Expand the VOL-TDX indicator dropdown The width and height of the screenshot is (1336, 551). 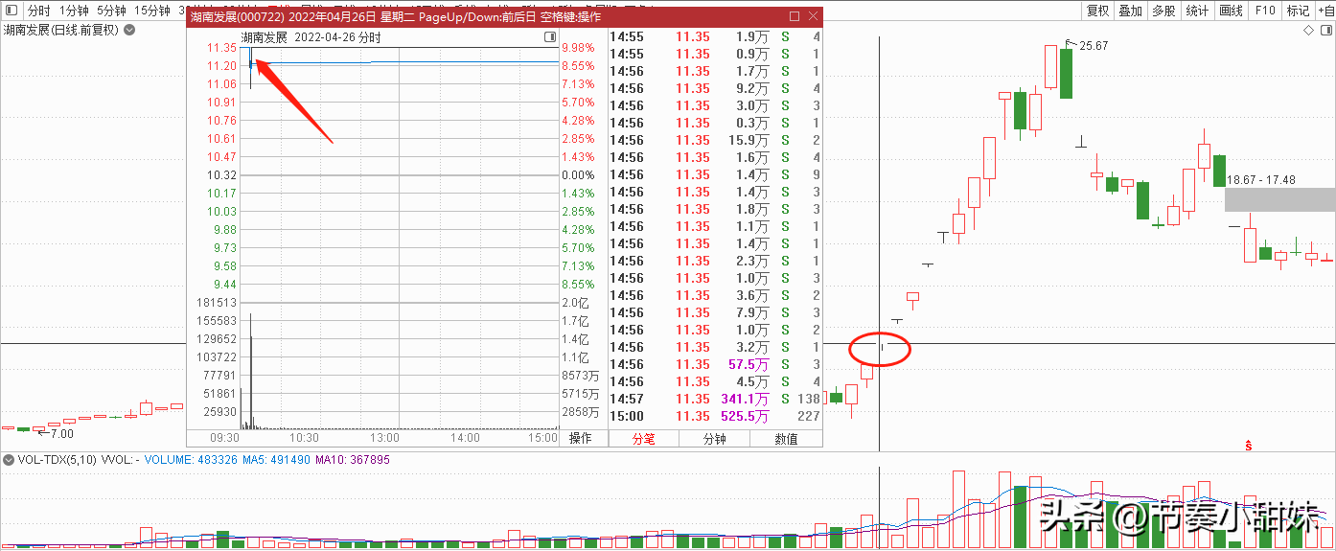[9, 460]
